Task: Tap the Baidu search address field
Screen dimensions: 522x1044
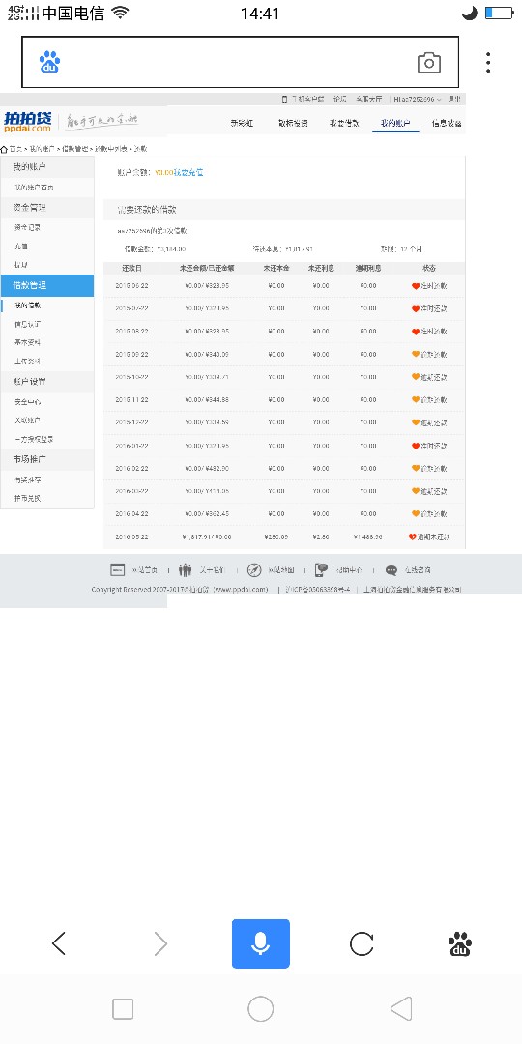Action: (240, 63)
